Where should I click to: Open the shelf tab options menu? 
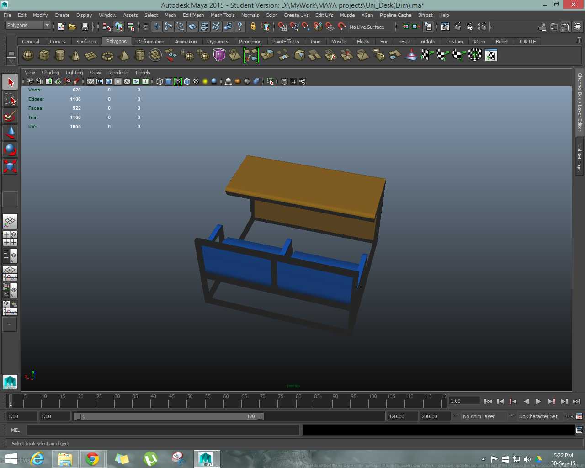click(x=11, y=53)
